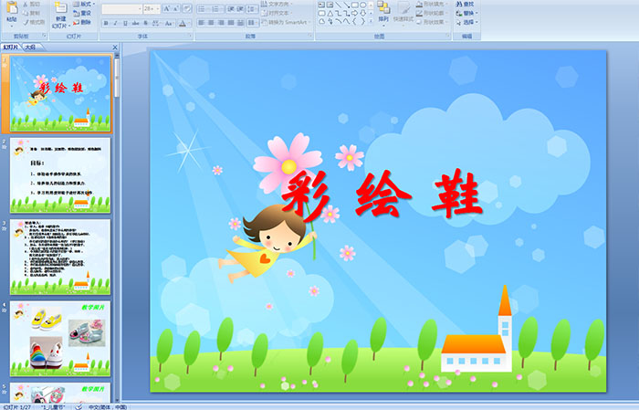Open Shape Outline (形状轮廓) options
Image resolution: width=639 pixels, height=410 pixels.
click(431, 13)
